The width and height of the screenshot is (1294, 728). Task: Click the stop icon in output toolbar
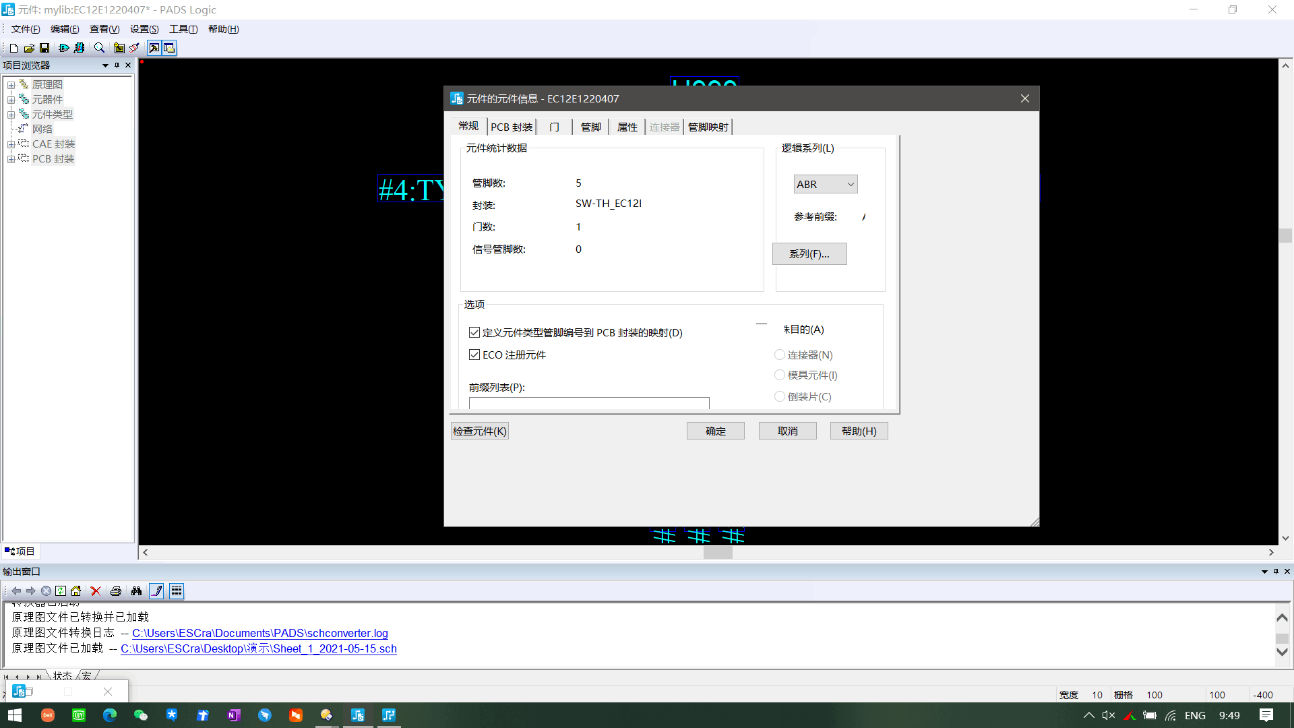(46, 591)
